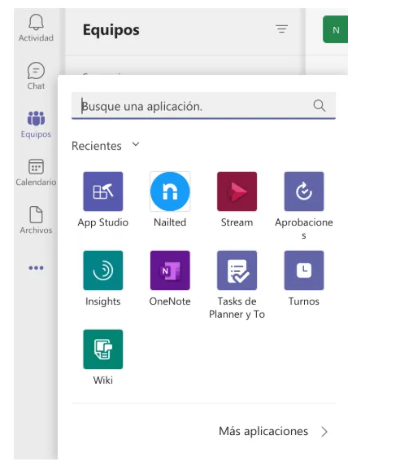Click the Turnos label text

click(x=304, y=301)
